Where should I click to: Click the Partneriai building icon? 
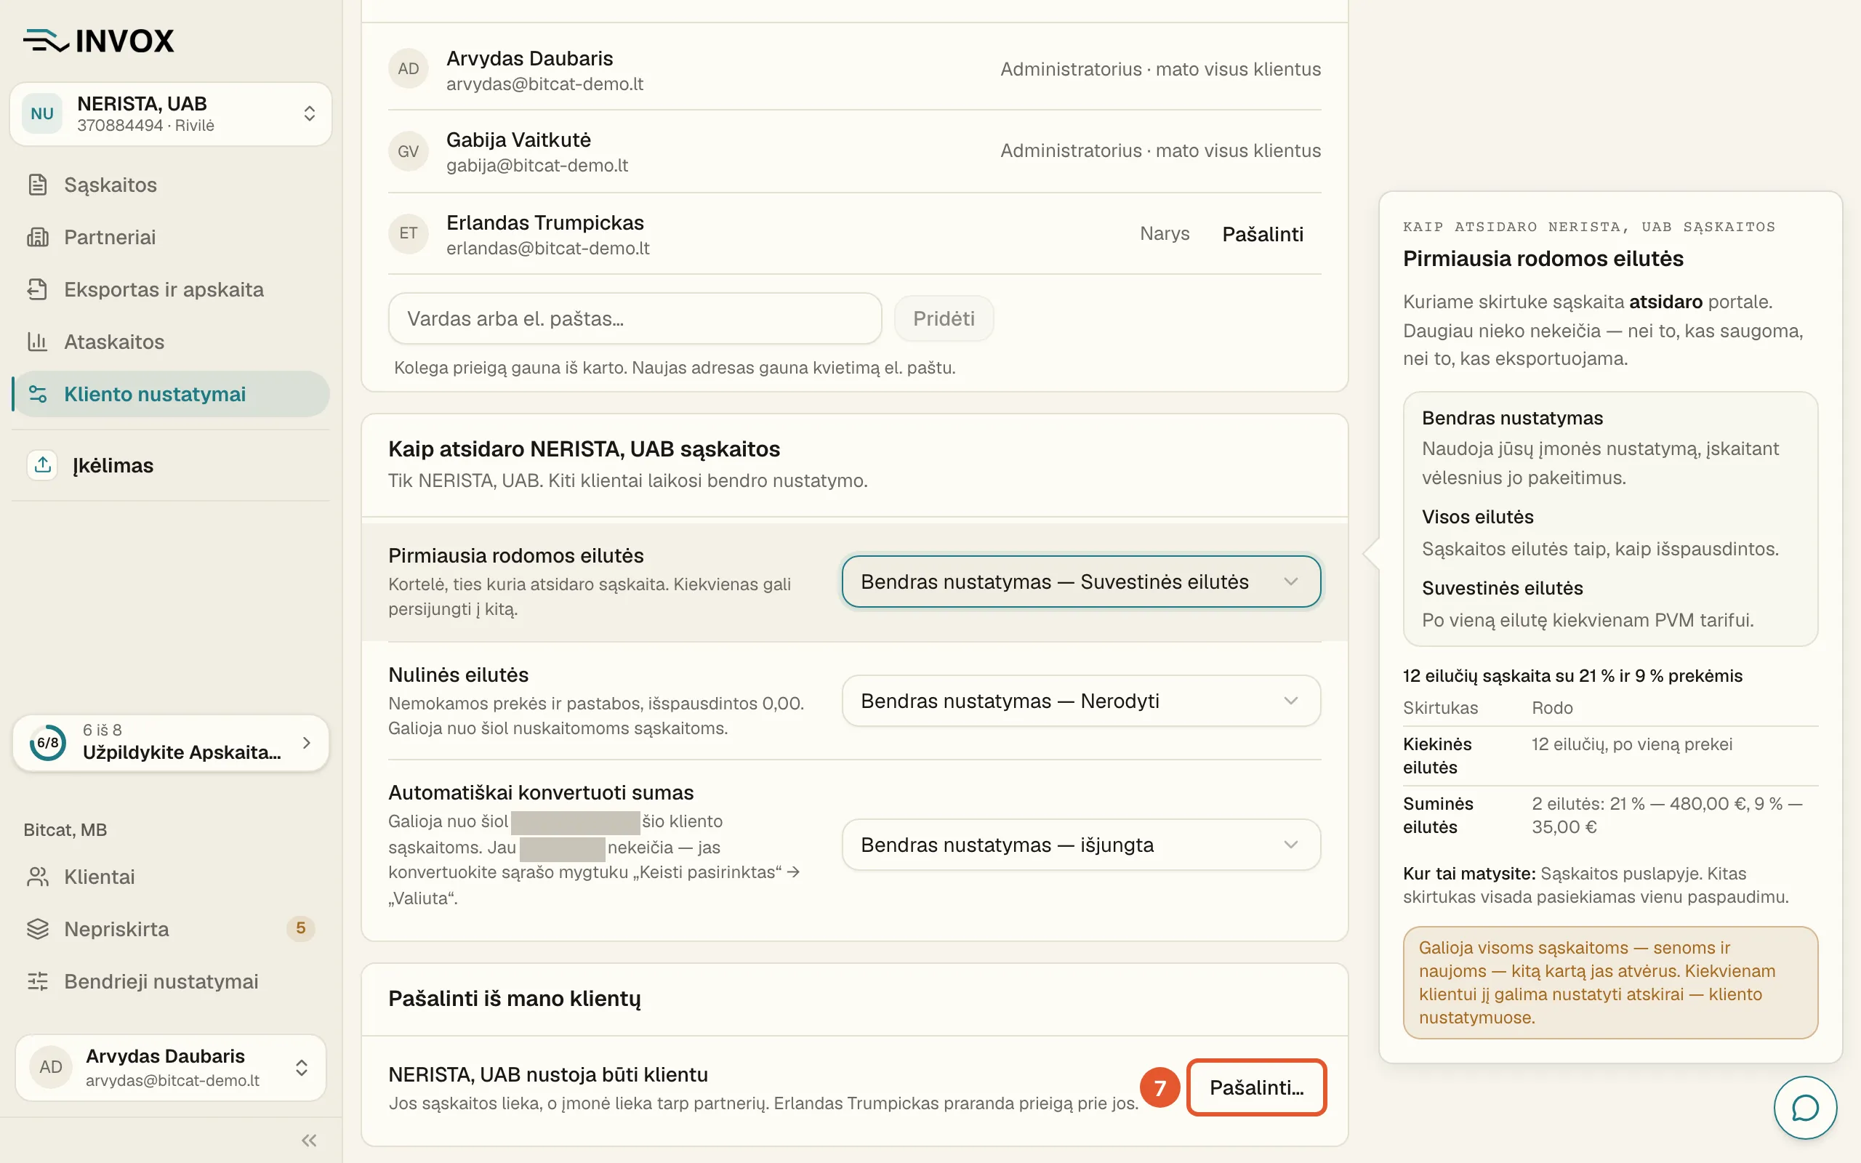[x=37, y=237]
